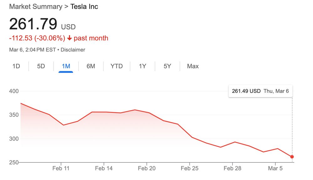313x180 pixels.
Task: Click the red downward arrow icon
Action: coord(70,38)
